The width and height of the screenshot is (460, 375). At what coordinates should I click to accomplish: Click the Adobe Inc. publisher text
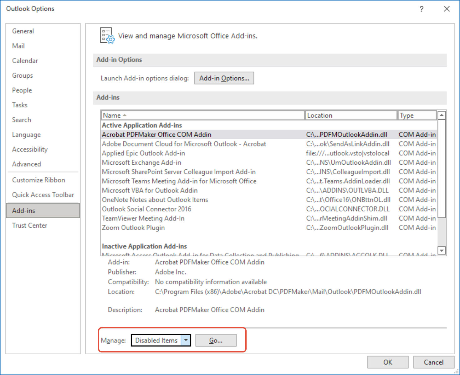[171, 272]
